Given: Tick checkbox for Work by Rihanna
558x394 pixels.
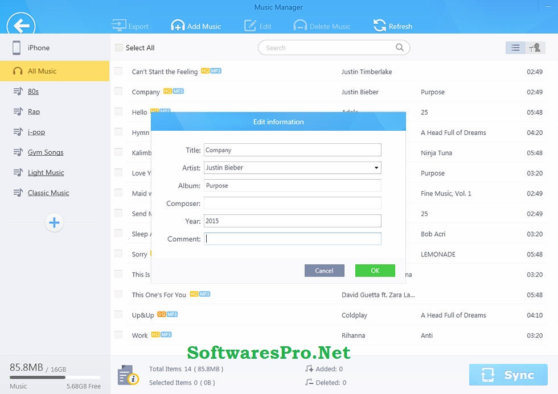Looking at the screenshot, I should pyautogui.click(x=118, y=335).
